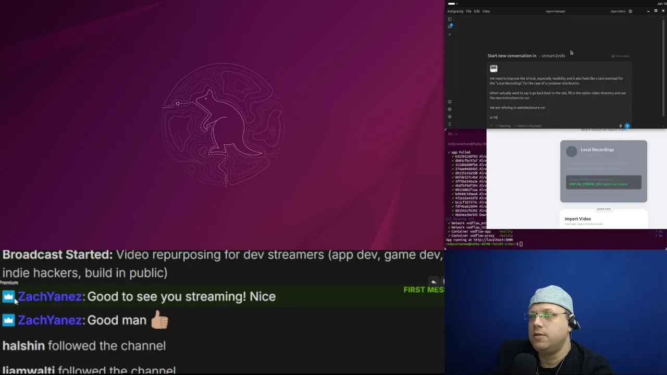This screenshot has width=667, height=375.
Task: Select the Local Recordings card
Action: [603, 171]
